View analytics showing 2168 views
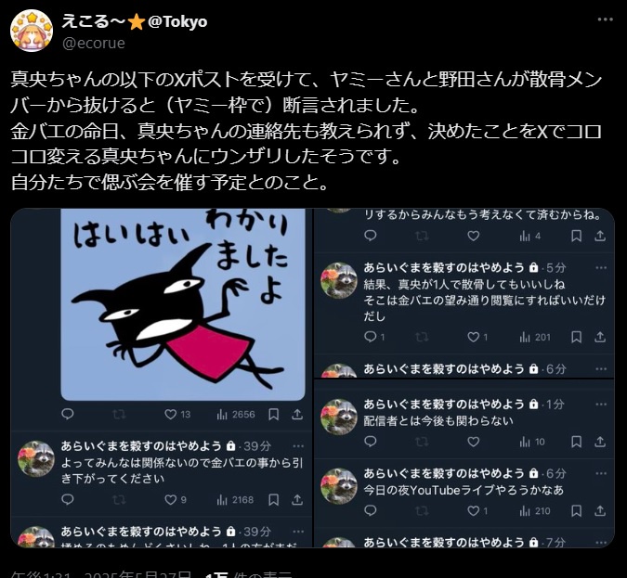 tap(235, 500)
